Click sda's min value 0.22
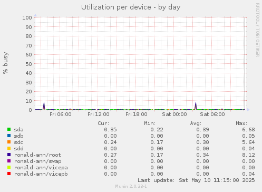Viewport: 262px width, 192px height. (x=157, y=130)
